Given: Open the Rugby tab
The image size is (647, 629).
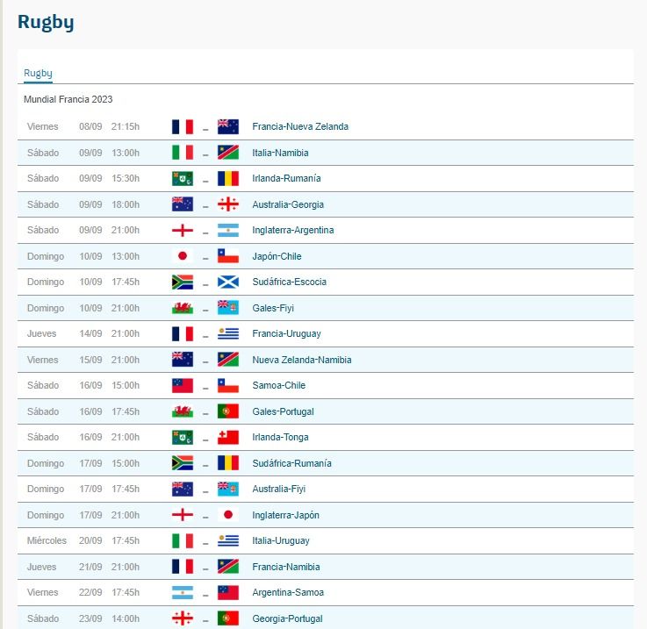Looking at the screenshot, I should 38,73.
